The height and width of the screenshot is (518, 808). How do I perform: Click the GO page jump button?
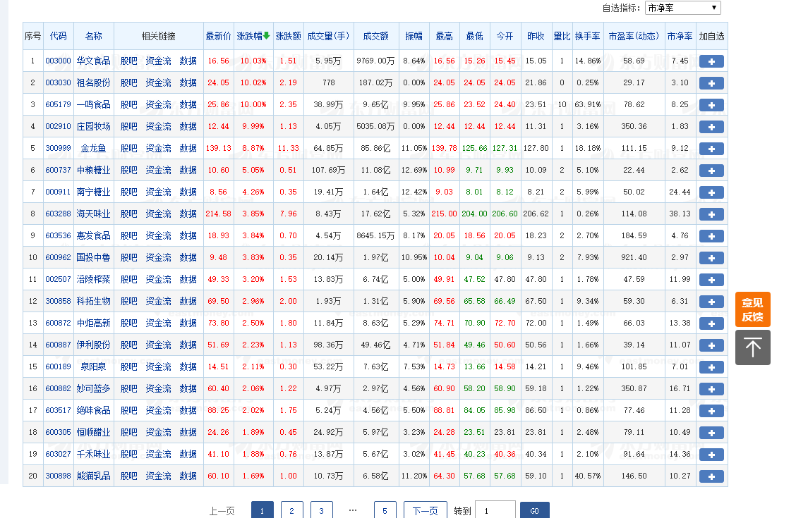[534, 510]
